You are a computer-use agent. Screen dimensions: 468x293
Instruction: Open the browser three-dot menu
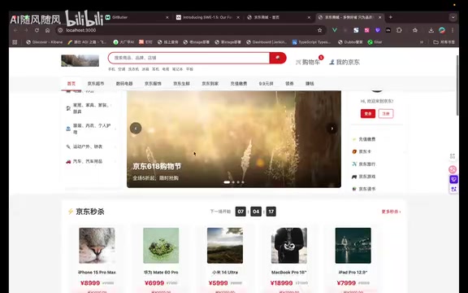point(453,30)
